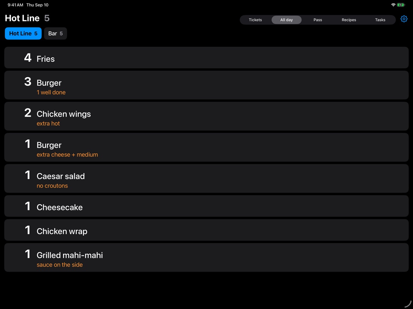Click the "sauce on the side" note
The width and height of the screenshot is (413, 309).
pyautogui.click(x=60, y=265)
